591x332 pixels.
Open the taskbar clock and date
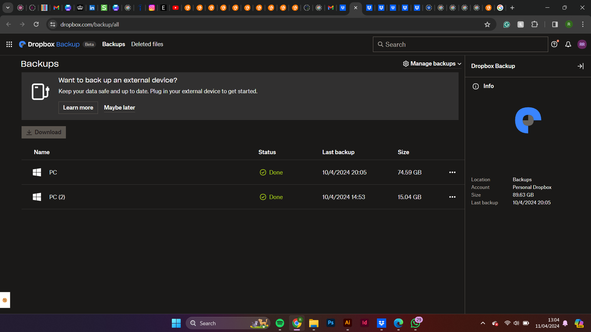pos(547,323)
